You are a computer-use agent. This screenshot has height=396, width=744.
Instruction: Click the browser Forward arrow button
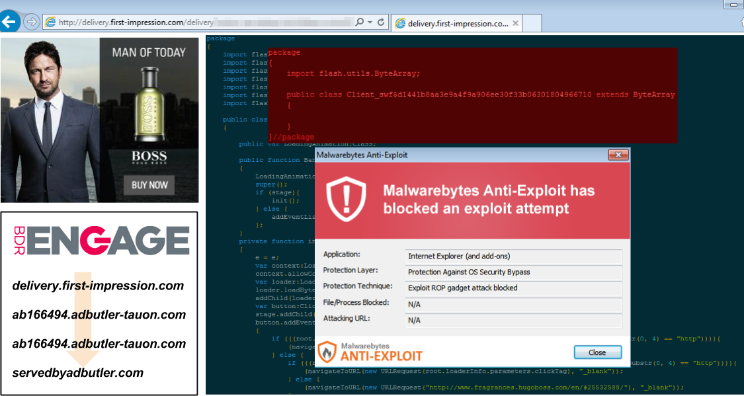30,22
